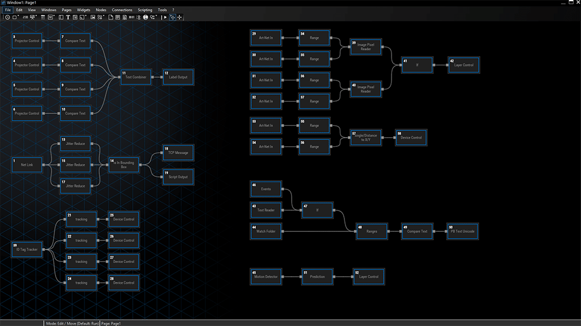Select the Motion Detector node 45
The image size is (581, 326).
click(266, 277)
